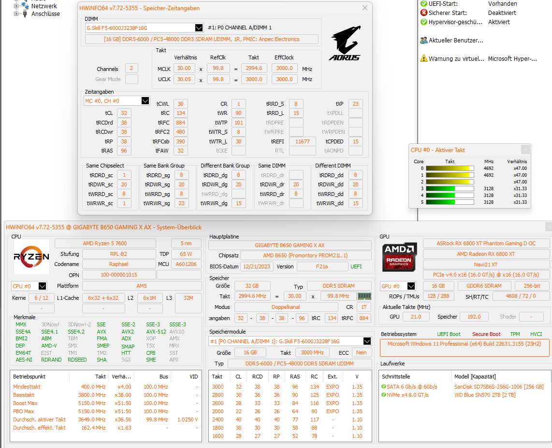Click the Modell [Kapazität] column header

pyautogui.click(x=501, y=376)
